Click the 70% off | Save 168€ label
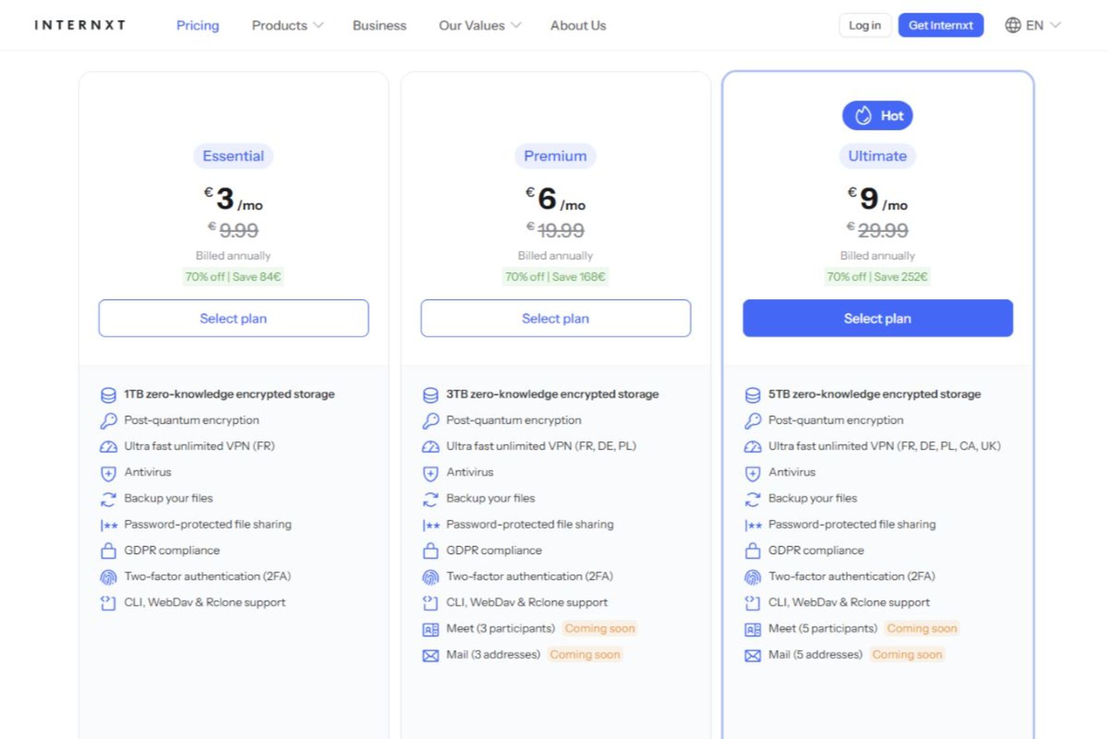Image resolution: width=1108 pixels, height=739 pixels. click(x=555, y=277)
